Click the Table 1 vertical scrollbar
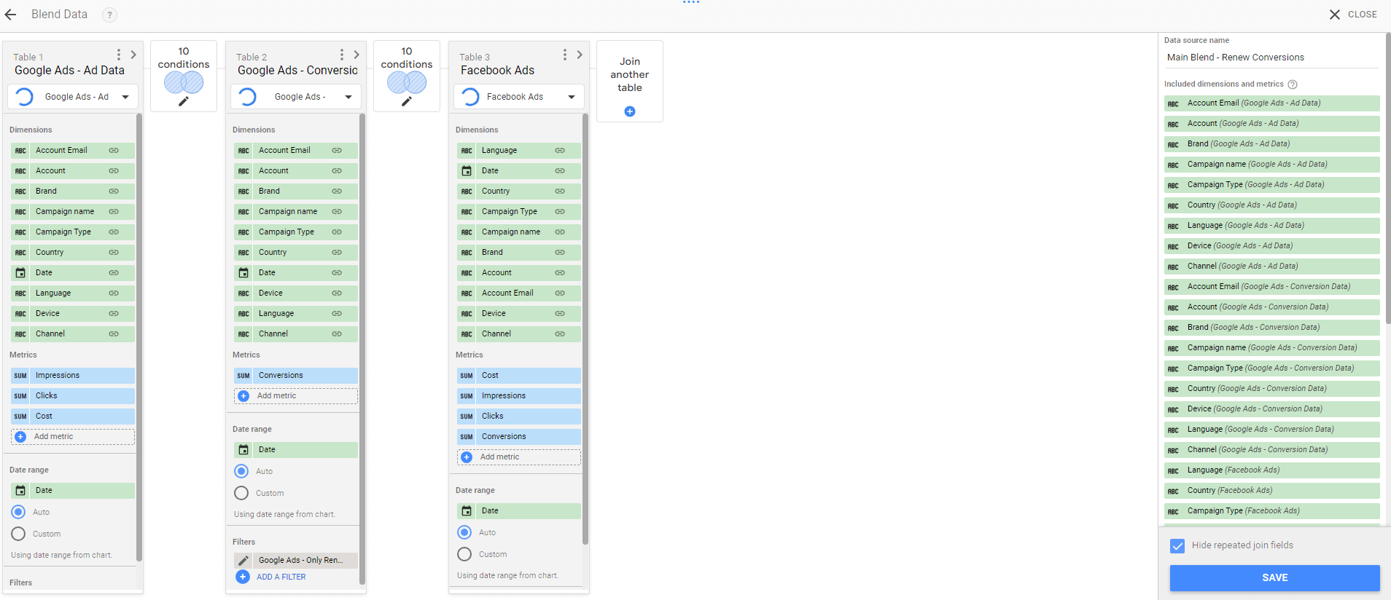 click(139, 337)
